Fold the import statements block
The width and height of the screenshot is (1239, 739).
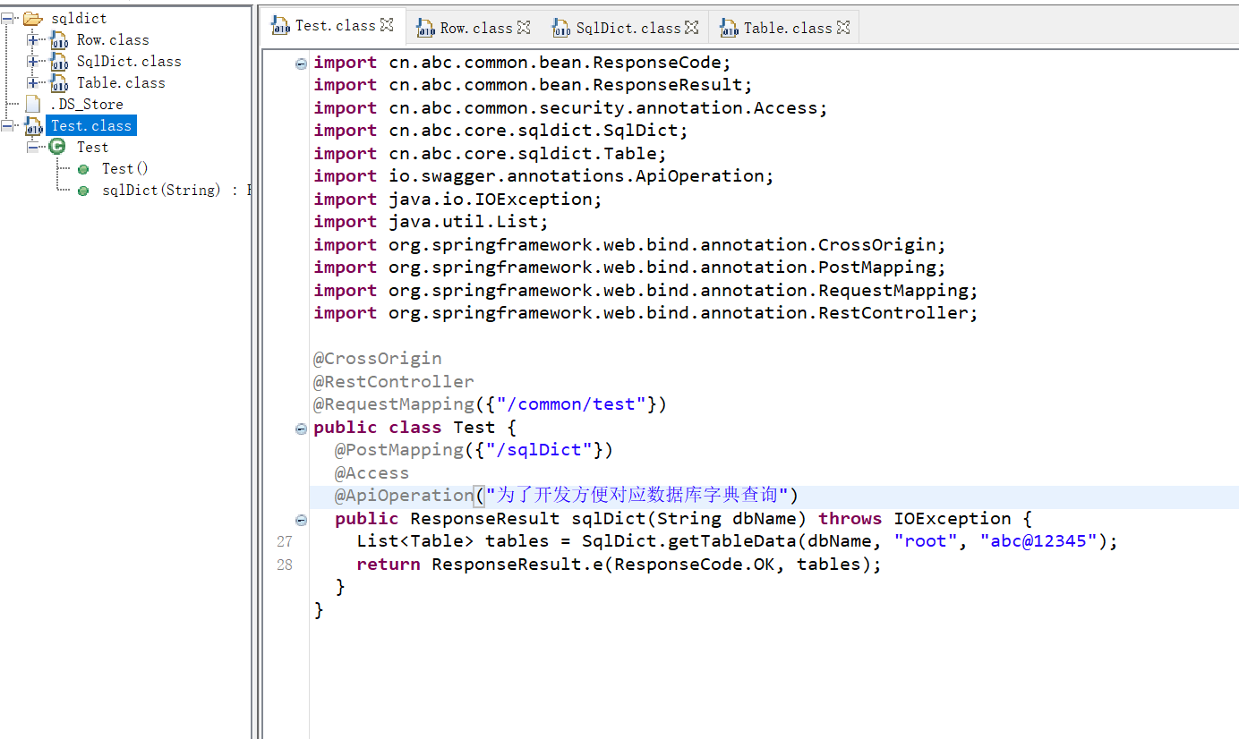[x=301, y=64]
